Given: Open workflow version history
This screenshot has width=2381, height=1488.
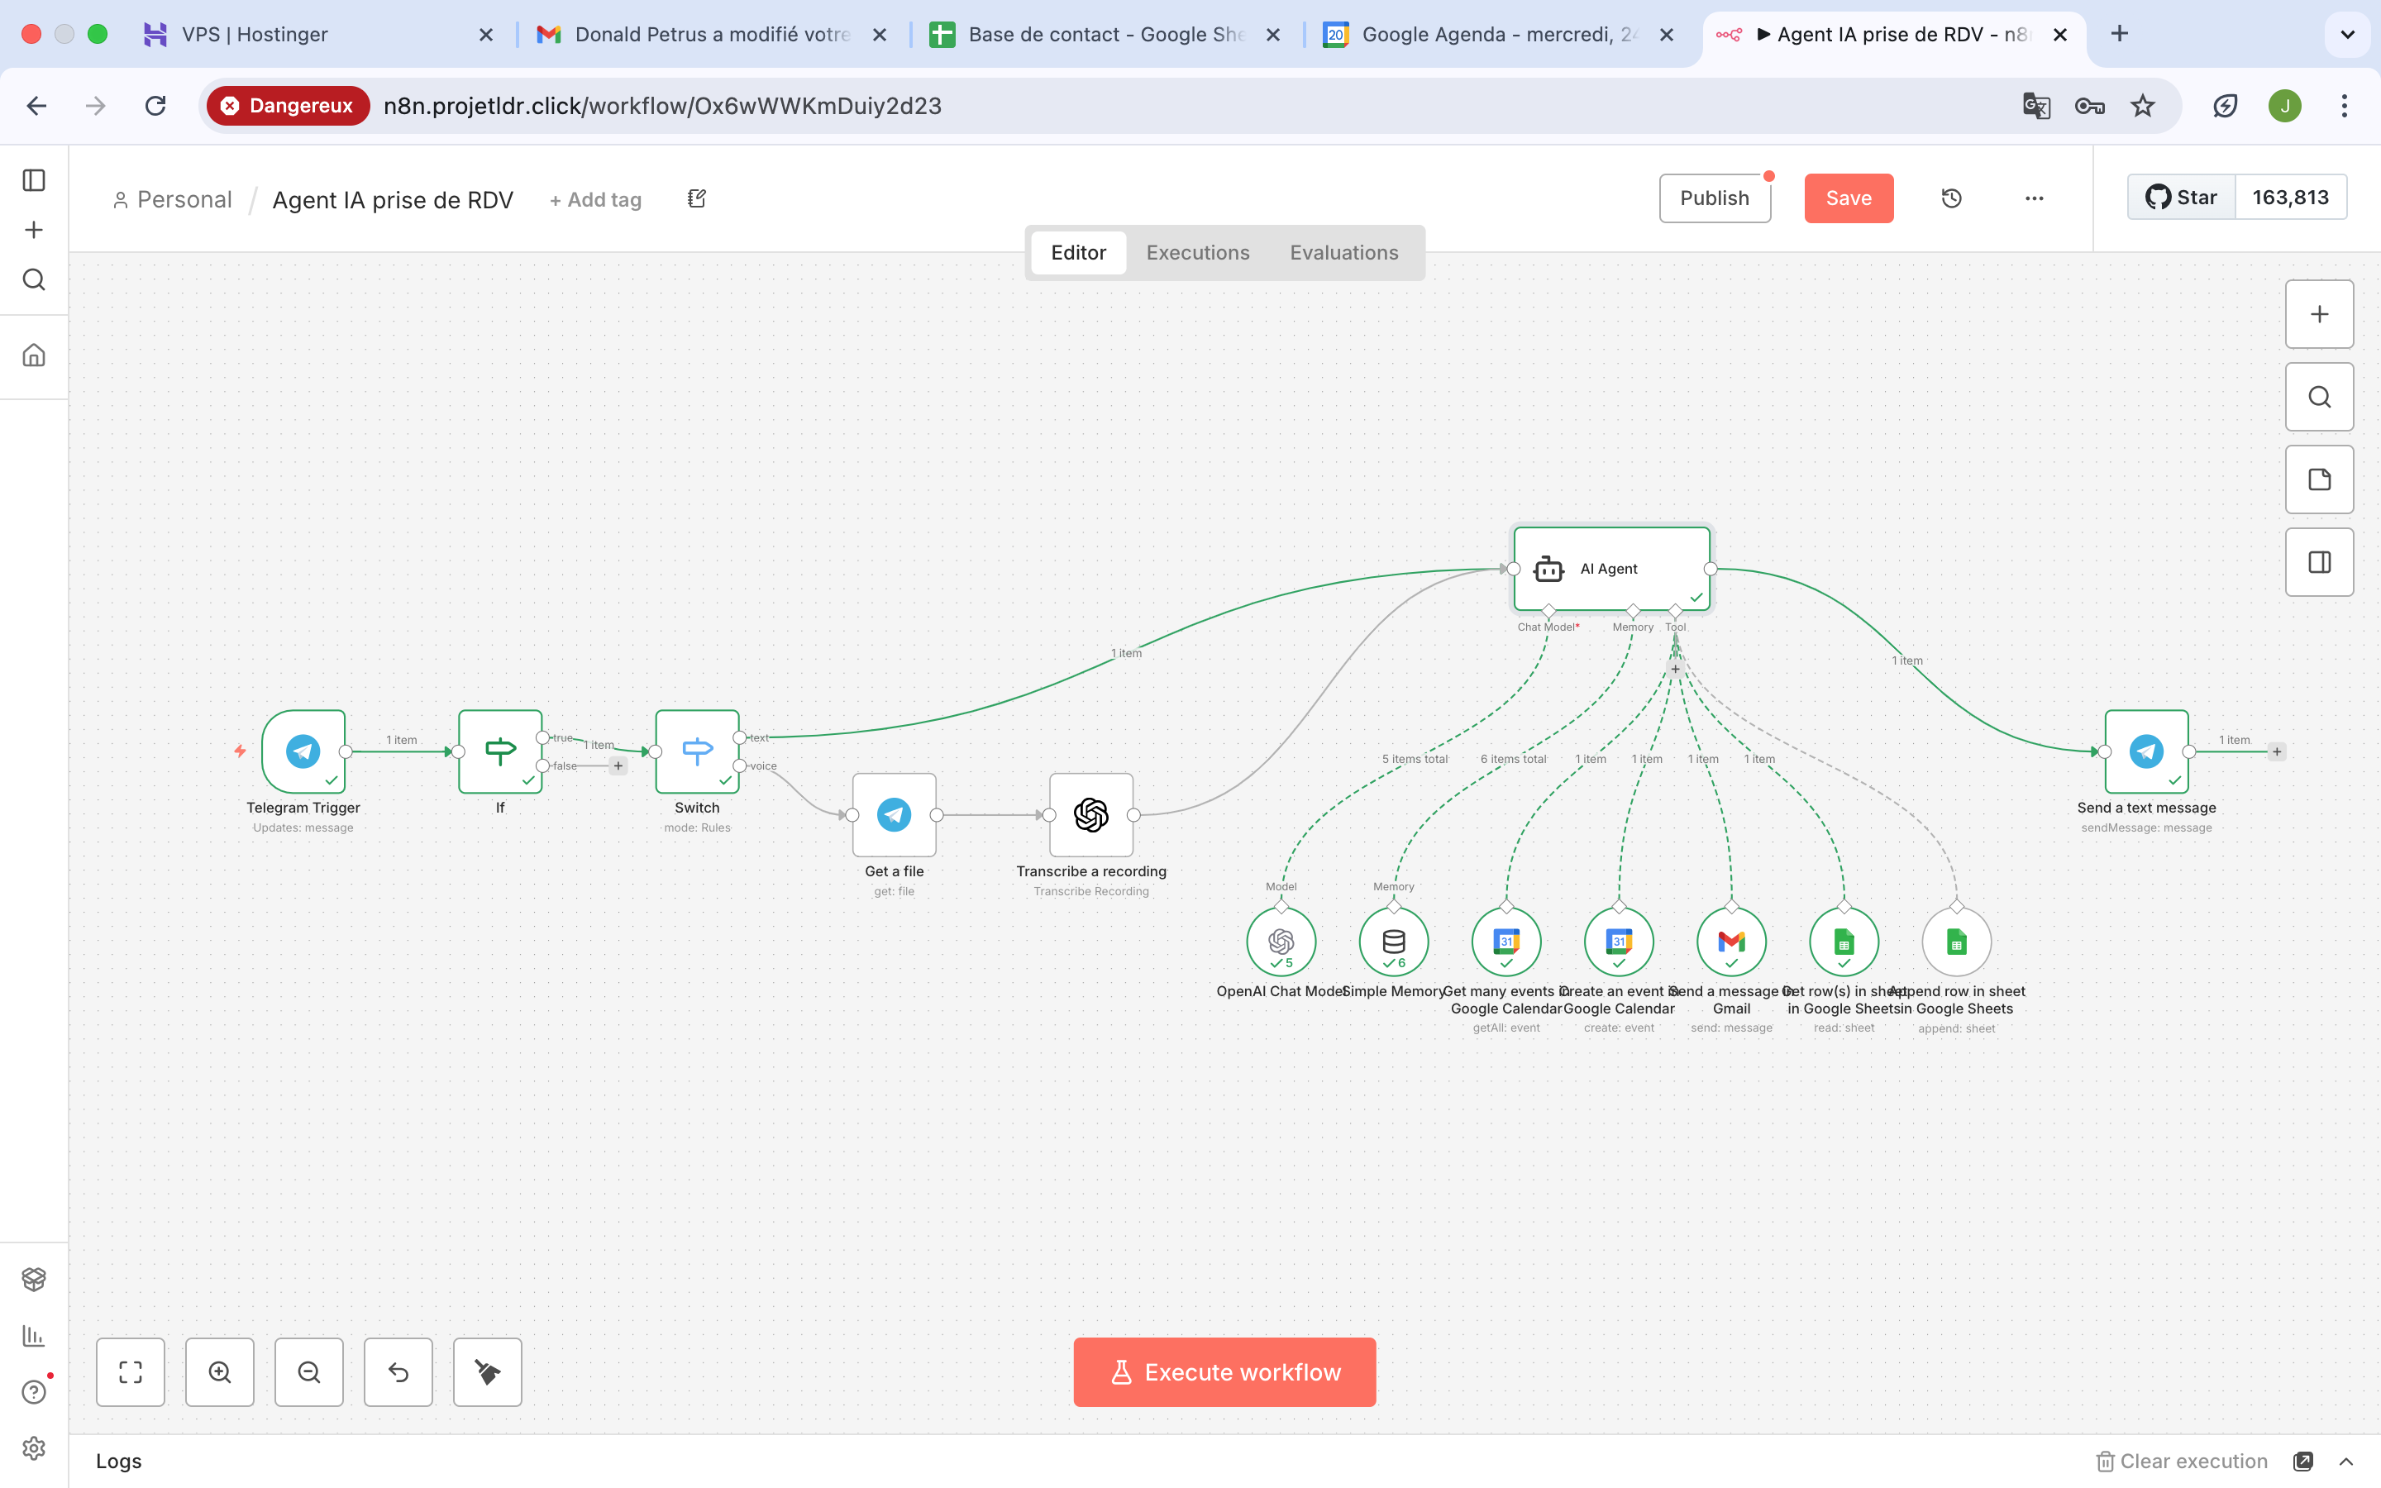Looking at the screenshot, I should [x=1951, y=198].
